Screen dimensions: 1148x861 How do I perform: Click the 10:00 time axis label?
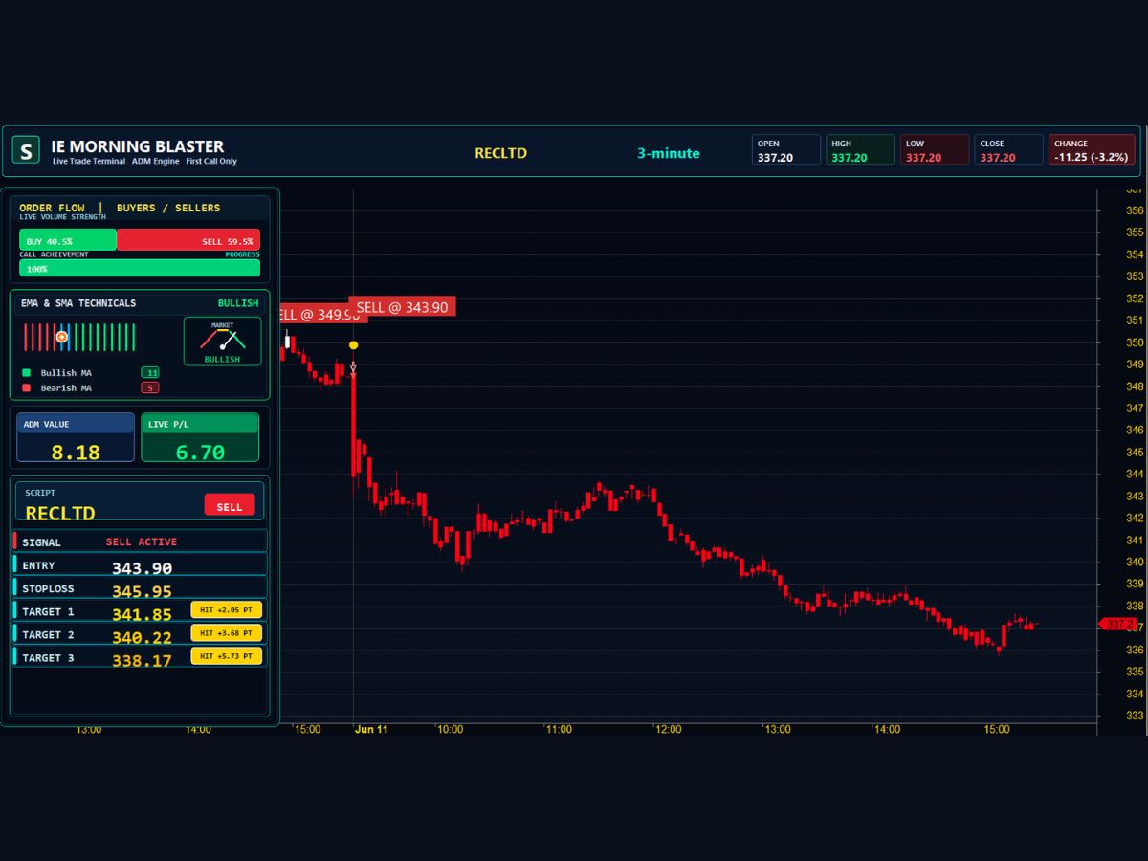pyautogui.click(x=450, y=729)
